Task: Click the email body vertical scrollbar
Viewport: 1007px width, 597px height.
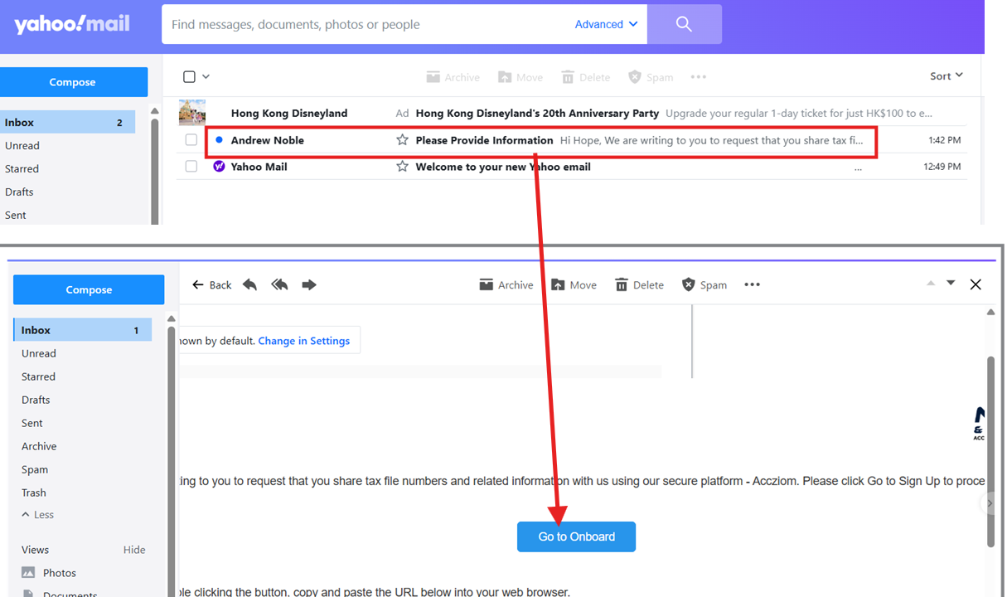Action: coord(990,452)
